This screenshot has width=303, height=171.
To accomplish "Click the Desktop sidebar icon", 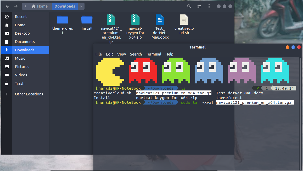I will click(7, 33).
